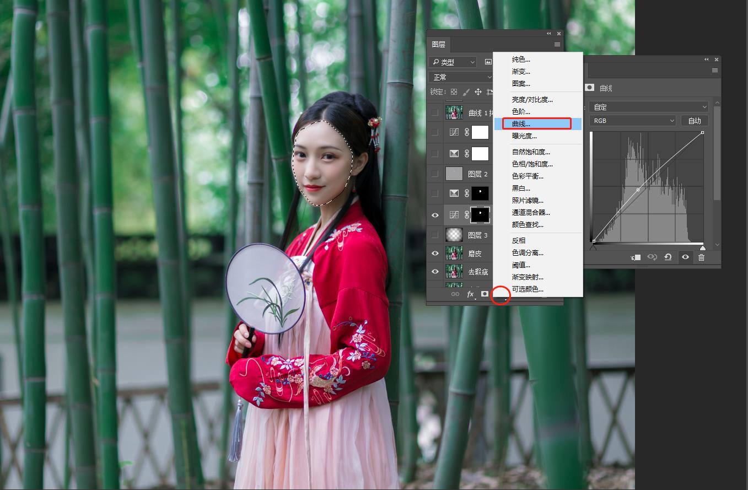Open the 正常 blend mode dropdown
This screenshot has width=748, height=490.
pos(461,77)
